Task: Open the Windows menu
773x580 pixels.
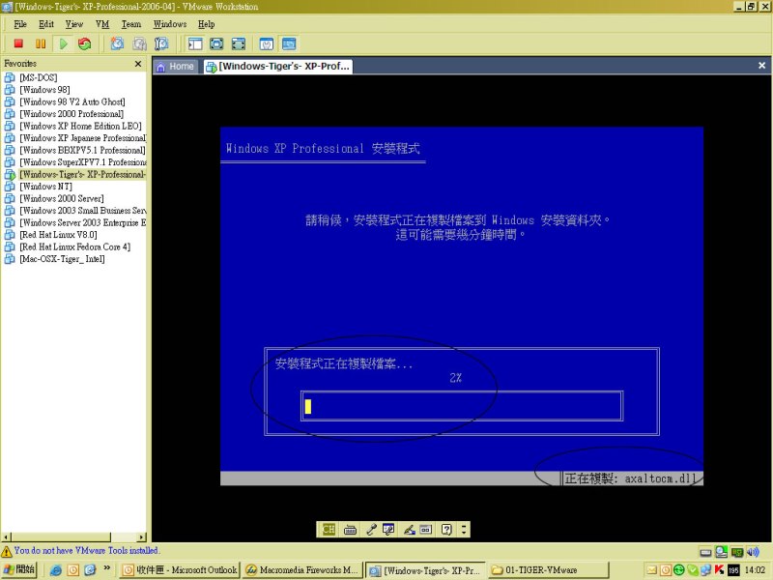Action: pyautogui.click(x=170, y=24)
